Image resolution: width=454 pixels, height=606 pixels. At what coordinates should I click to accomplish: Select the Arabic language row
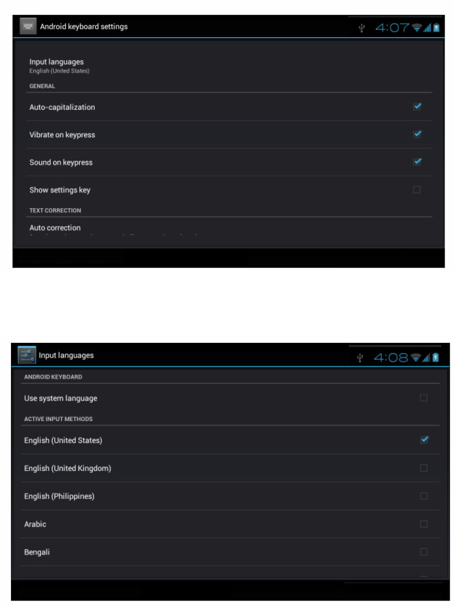(230, 524)
